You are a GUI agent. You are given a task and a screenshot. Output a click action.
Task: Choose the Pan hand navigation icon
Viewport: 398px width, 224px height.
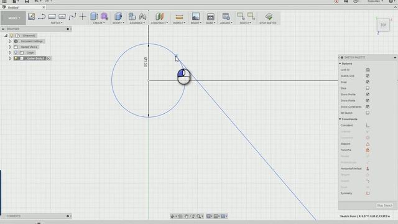[x=187, y=216]
